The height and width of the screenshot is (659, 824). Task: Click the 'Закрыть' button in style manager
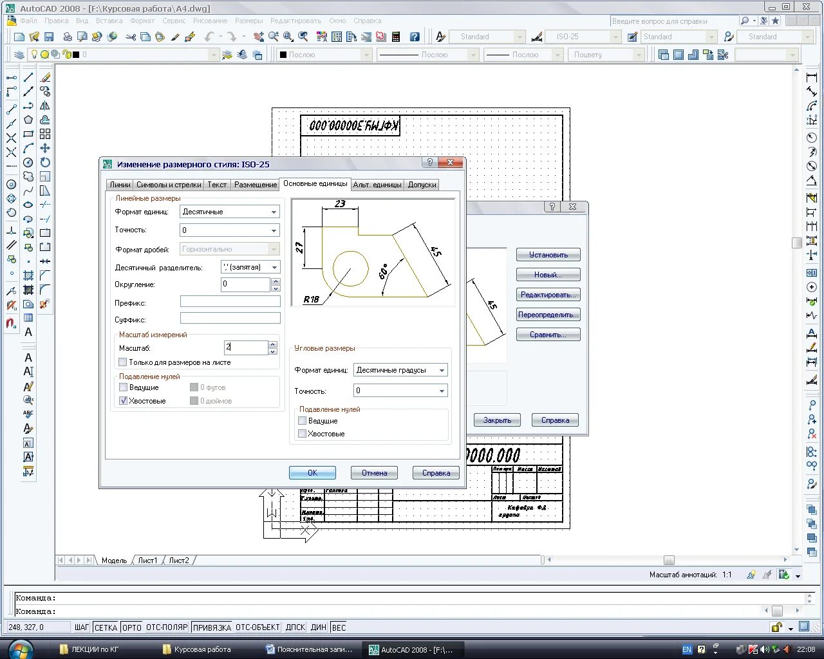[x=497, y=420]
